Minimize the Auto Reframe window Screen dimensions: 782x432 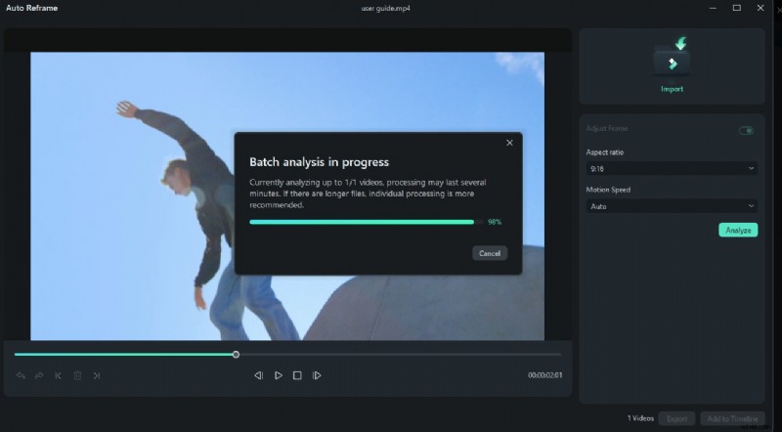click(714, 8)
